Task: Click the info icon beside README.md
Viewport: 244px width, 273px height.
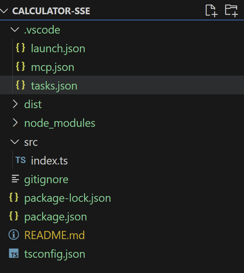Action: [14, 235]
